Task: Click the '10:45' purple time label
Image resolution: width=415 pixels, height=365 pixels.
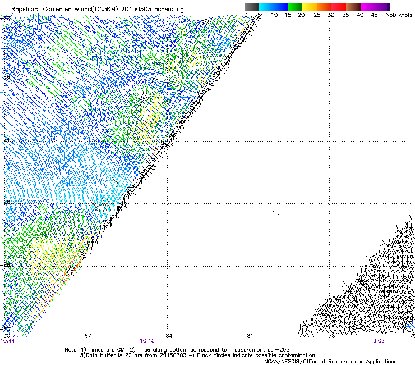Action: (147, 341)
